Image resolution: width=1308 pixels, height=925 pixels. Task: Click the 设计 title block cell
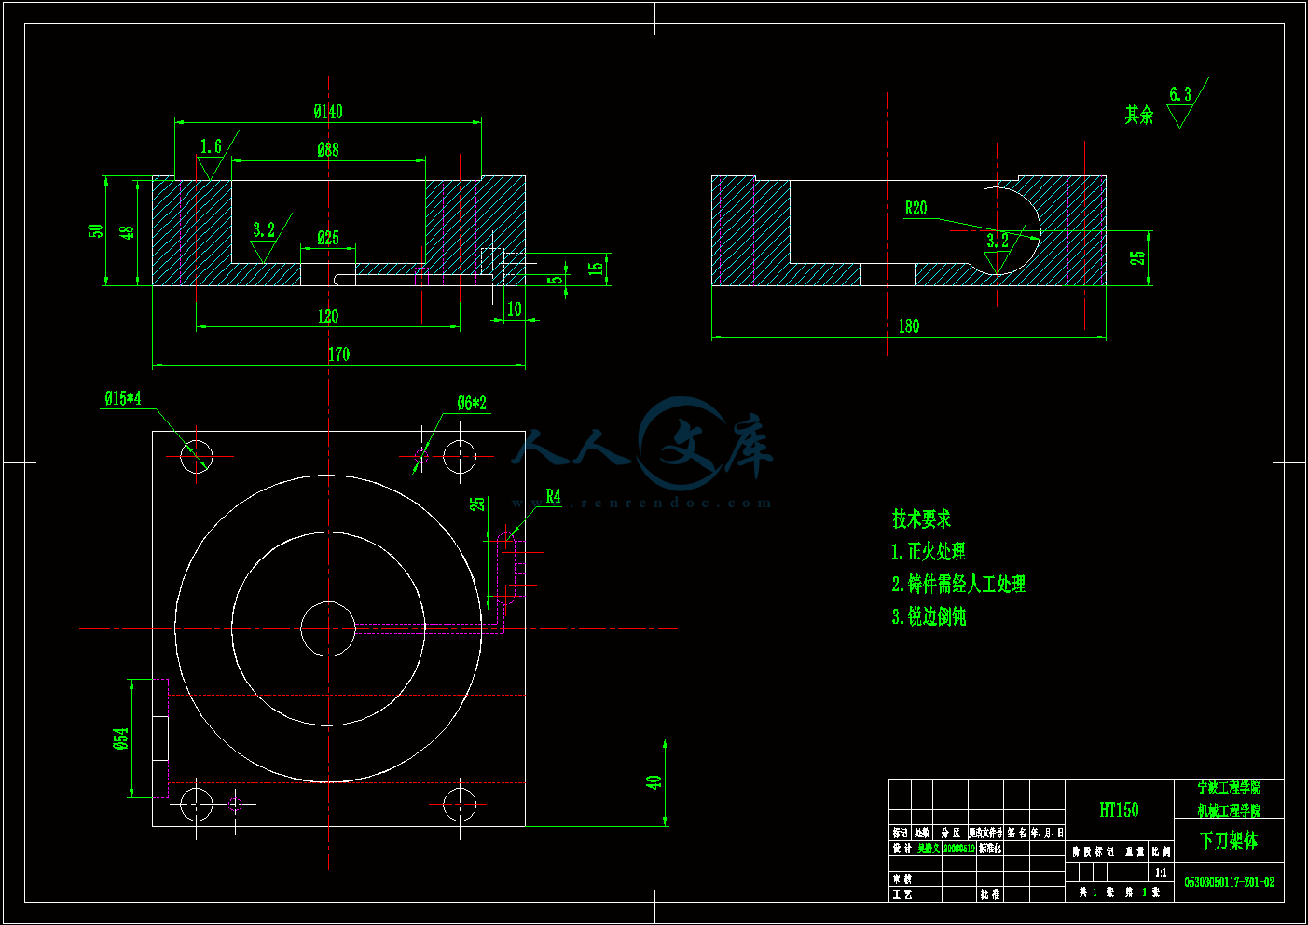pos(902,849)
